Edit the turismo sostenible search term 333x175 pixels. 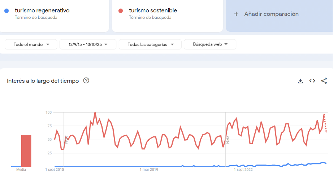tap(153, 11)
